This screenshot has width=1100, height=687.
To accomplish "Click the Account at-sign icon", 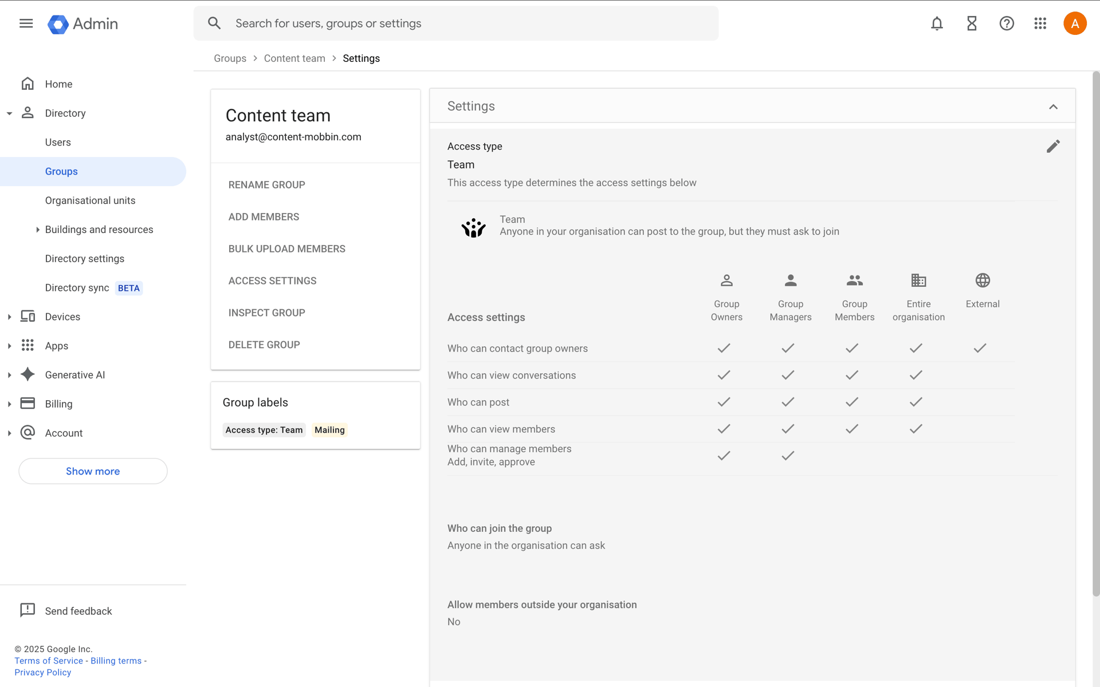I will click(27, 432).
